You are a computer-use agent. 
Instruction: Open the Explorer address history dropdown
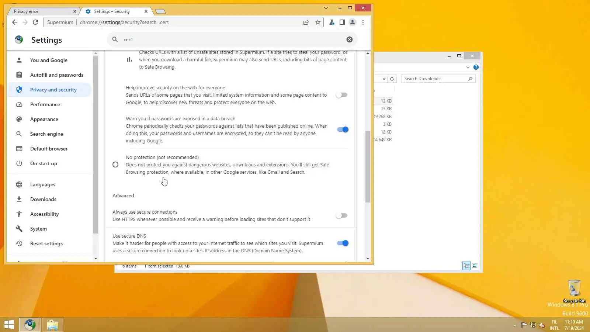pos(384,79)
